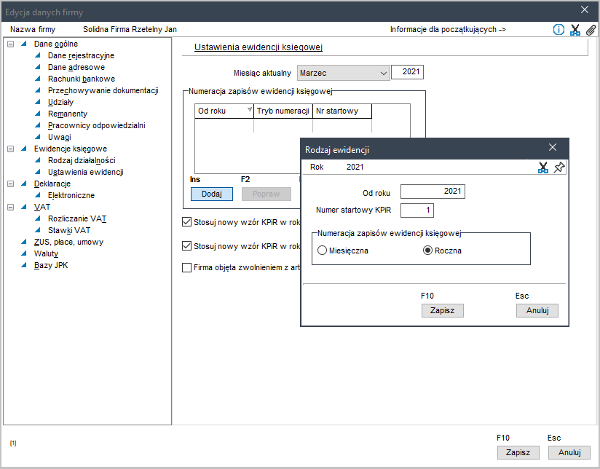Open Rozliczanie VAT section
This screenshot has height=469, width=600.
click(x=77, y=218)
